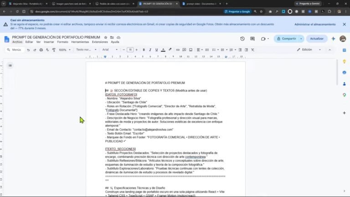350x197 pixels.
Task: Click the Menús search box
Action: click(15, 50)
